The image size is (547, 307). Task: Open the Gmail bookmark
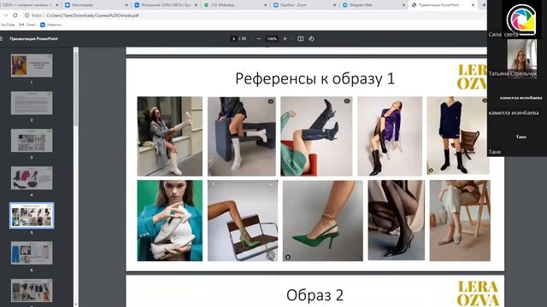pos(27,25)
